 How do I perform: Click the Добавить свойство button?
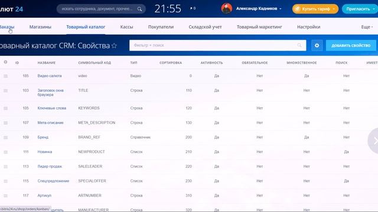coord(351,45)
